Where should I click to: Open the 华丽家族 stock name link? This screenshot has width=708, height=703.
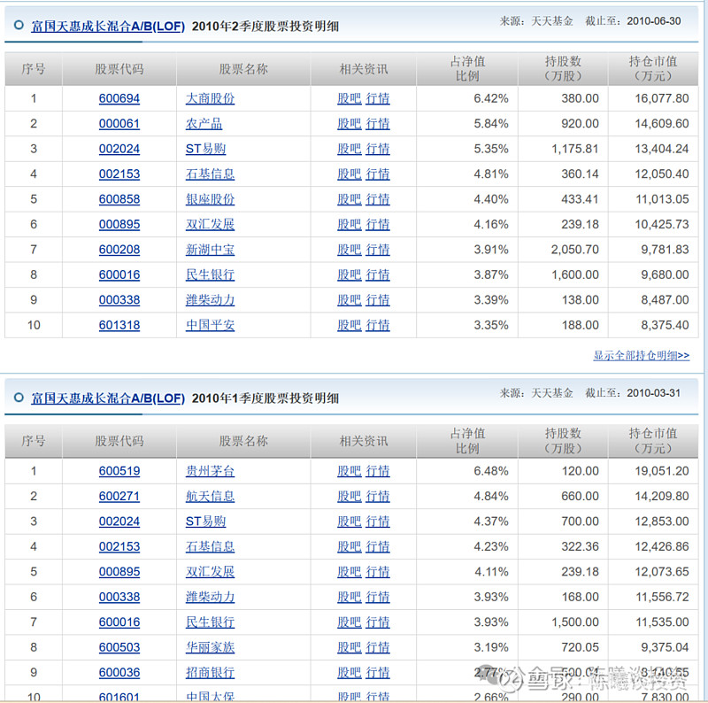[x=210, y=647]
